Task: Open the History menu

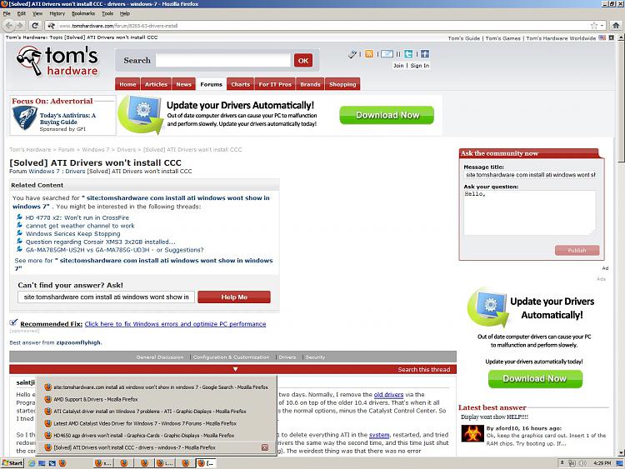Action: 57,13
